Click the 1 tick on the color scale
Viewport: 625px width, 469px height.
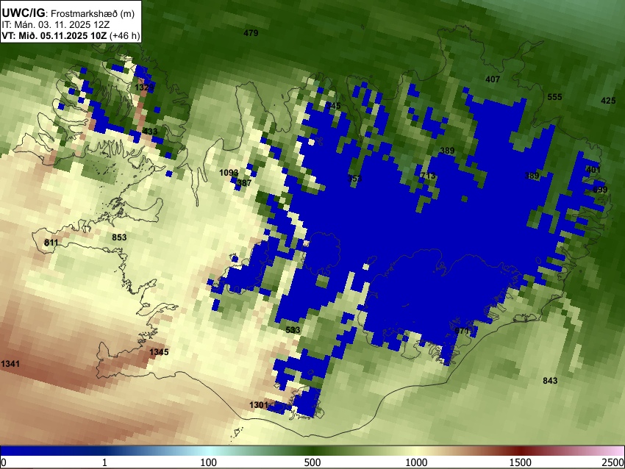(104, 462)
